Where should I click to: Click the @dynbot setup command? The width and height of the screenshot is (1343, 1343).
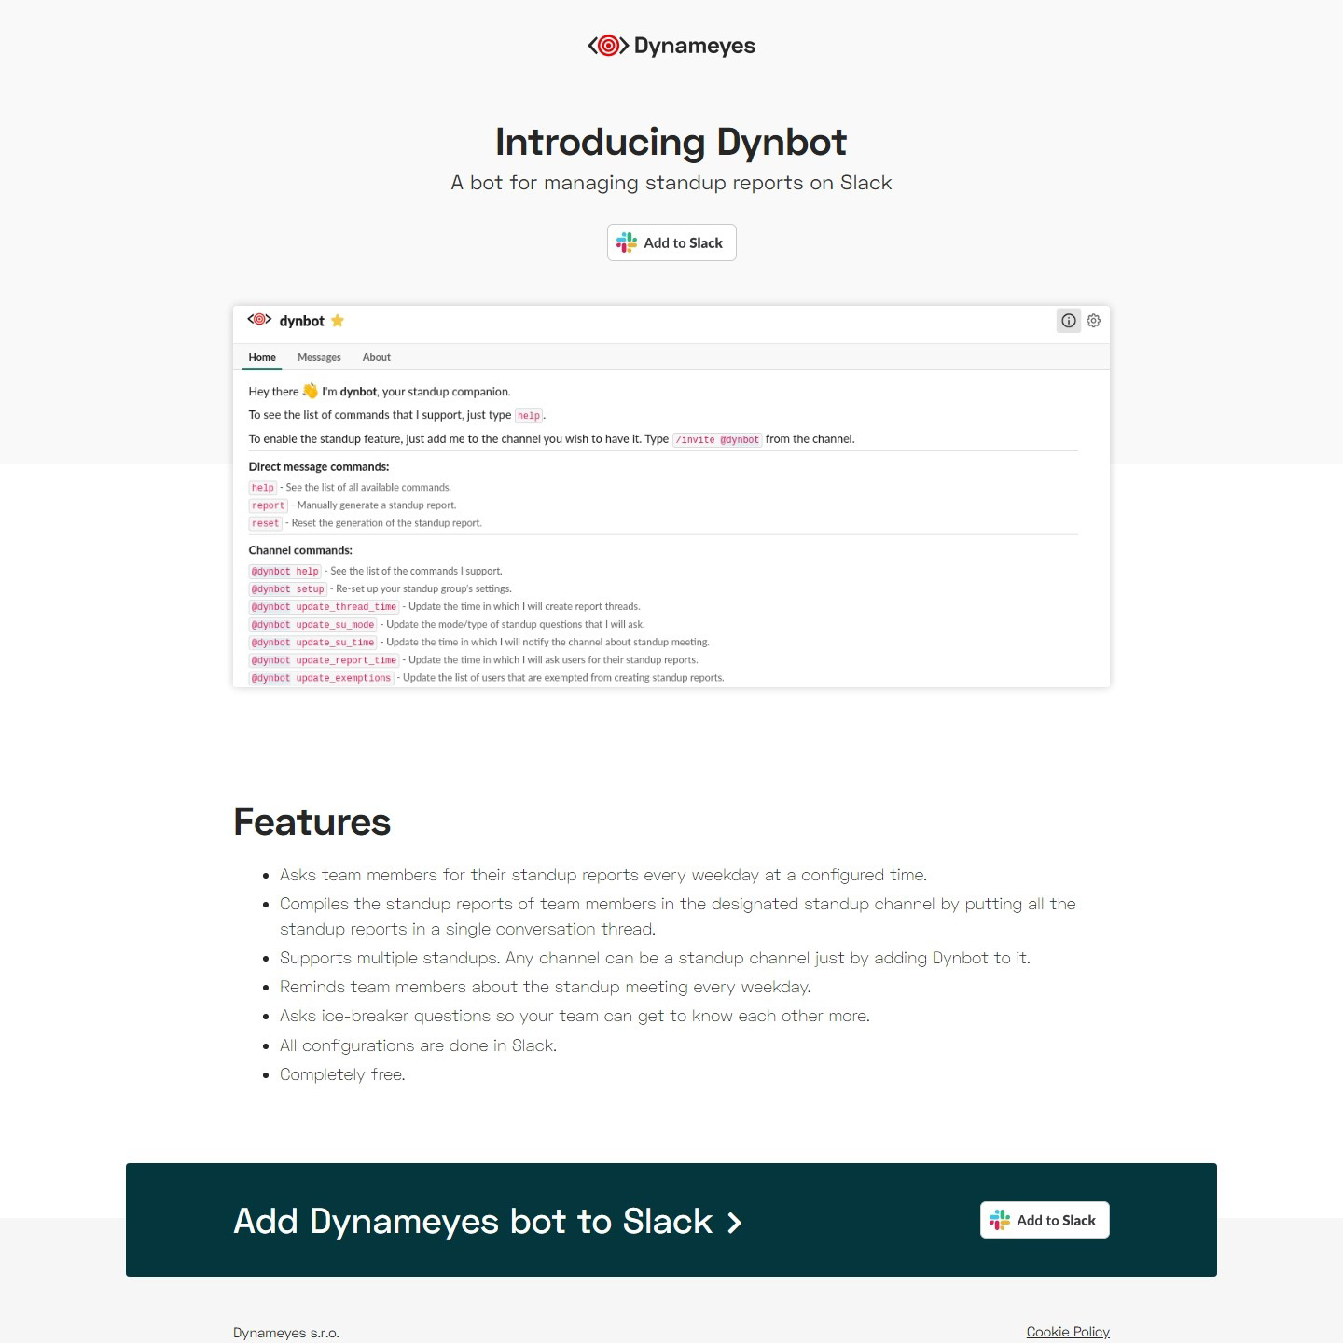(287, 589)
